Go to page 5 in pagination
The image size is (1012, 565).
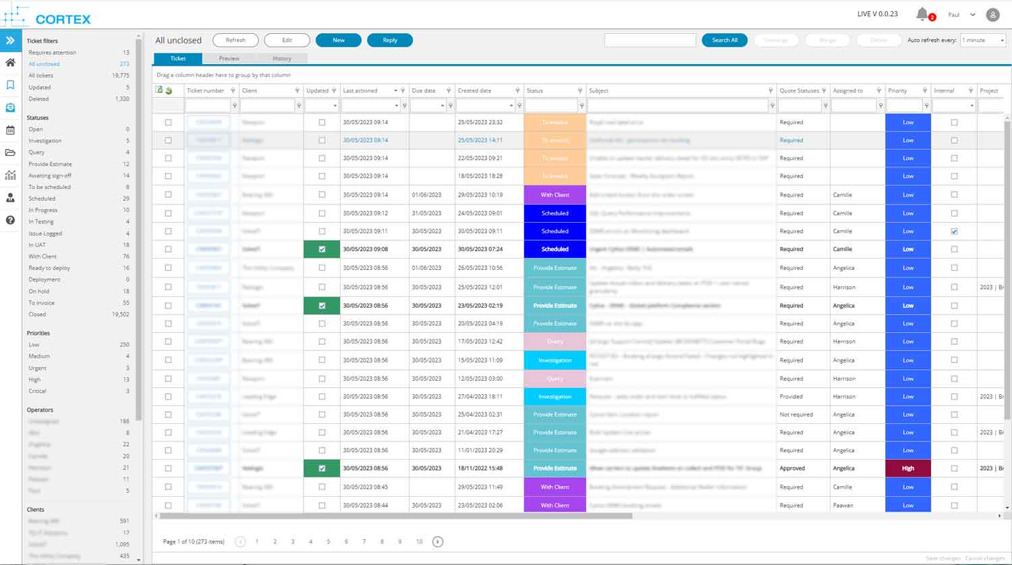click(329, 541)
